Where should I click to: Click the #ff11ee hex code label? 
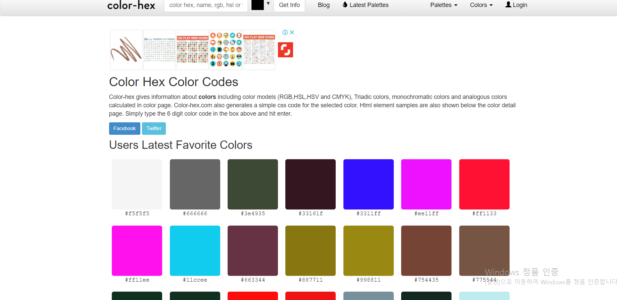[137, 280]
